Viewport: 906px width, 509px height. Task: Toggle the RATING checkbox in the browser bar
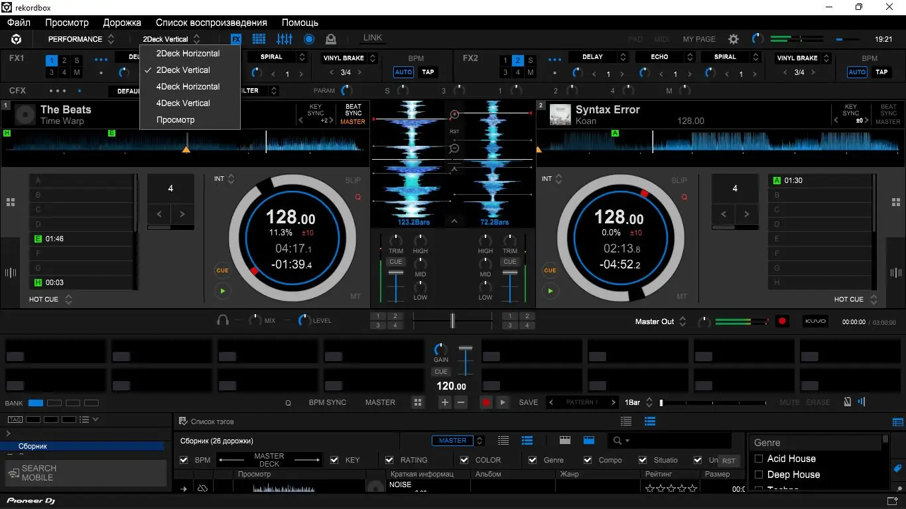(x=389, y=459)
